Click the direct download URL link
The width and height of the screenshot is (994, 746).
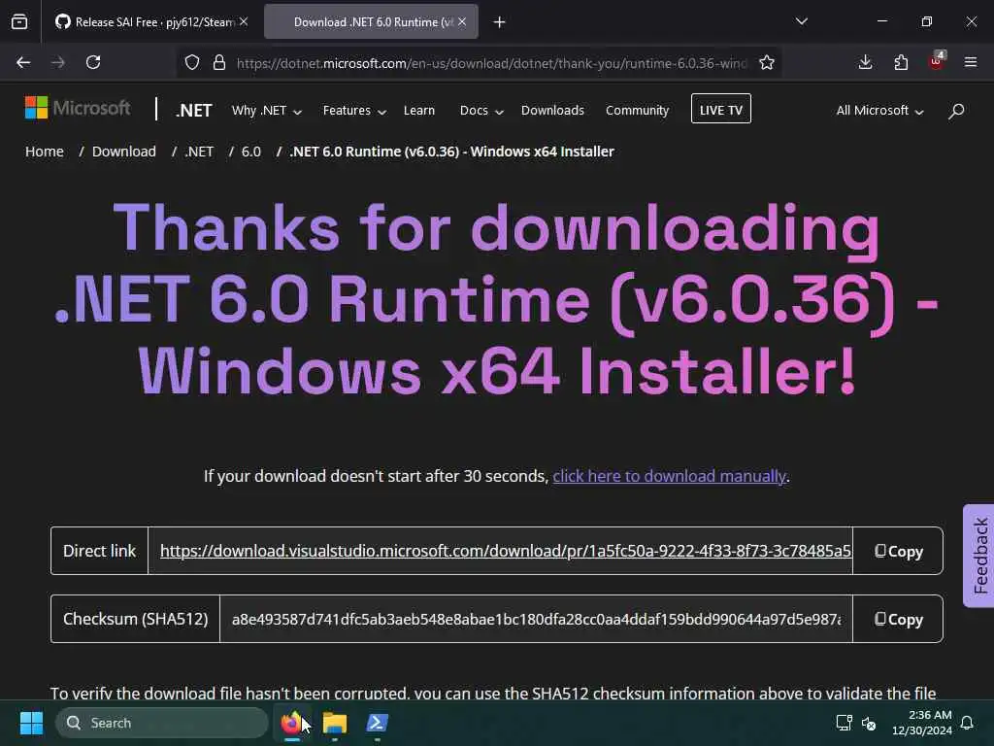(x=505, y=551)
